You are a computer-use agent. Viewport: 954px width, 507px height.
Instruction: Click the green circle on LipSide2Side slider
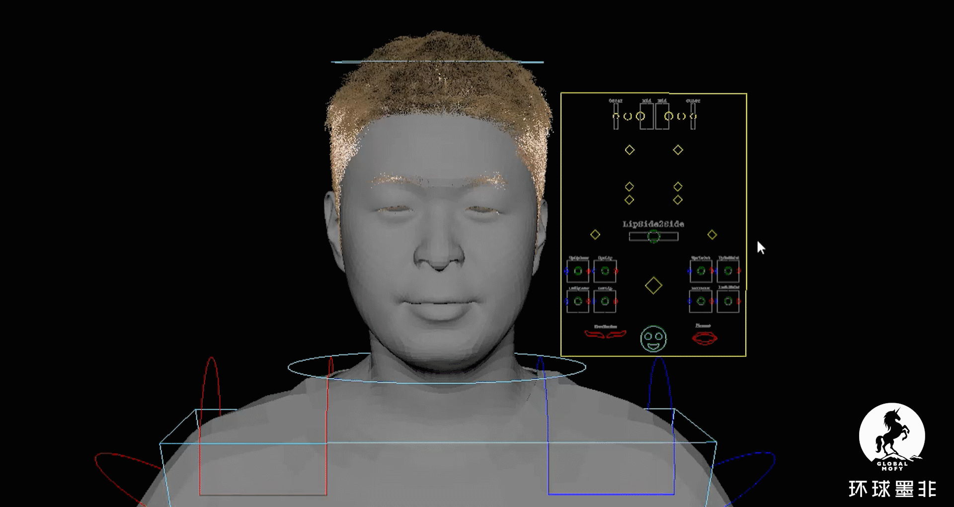(654, 237)
